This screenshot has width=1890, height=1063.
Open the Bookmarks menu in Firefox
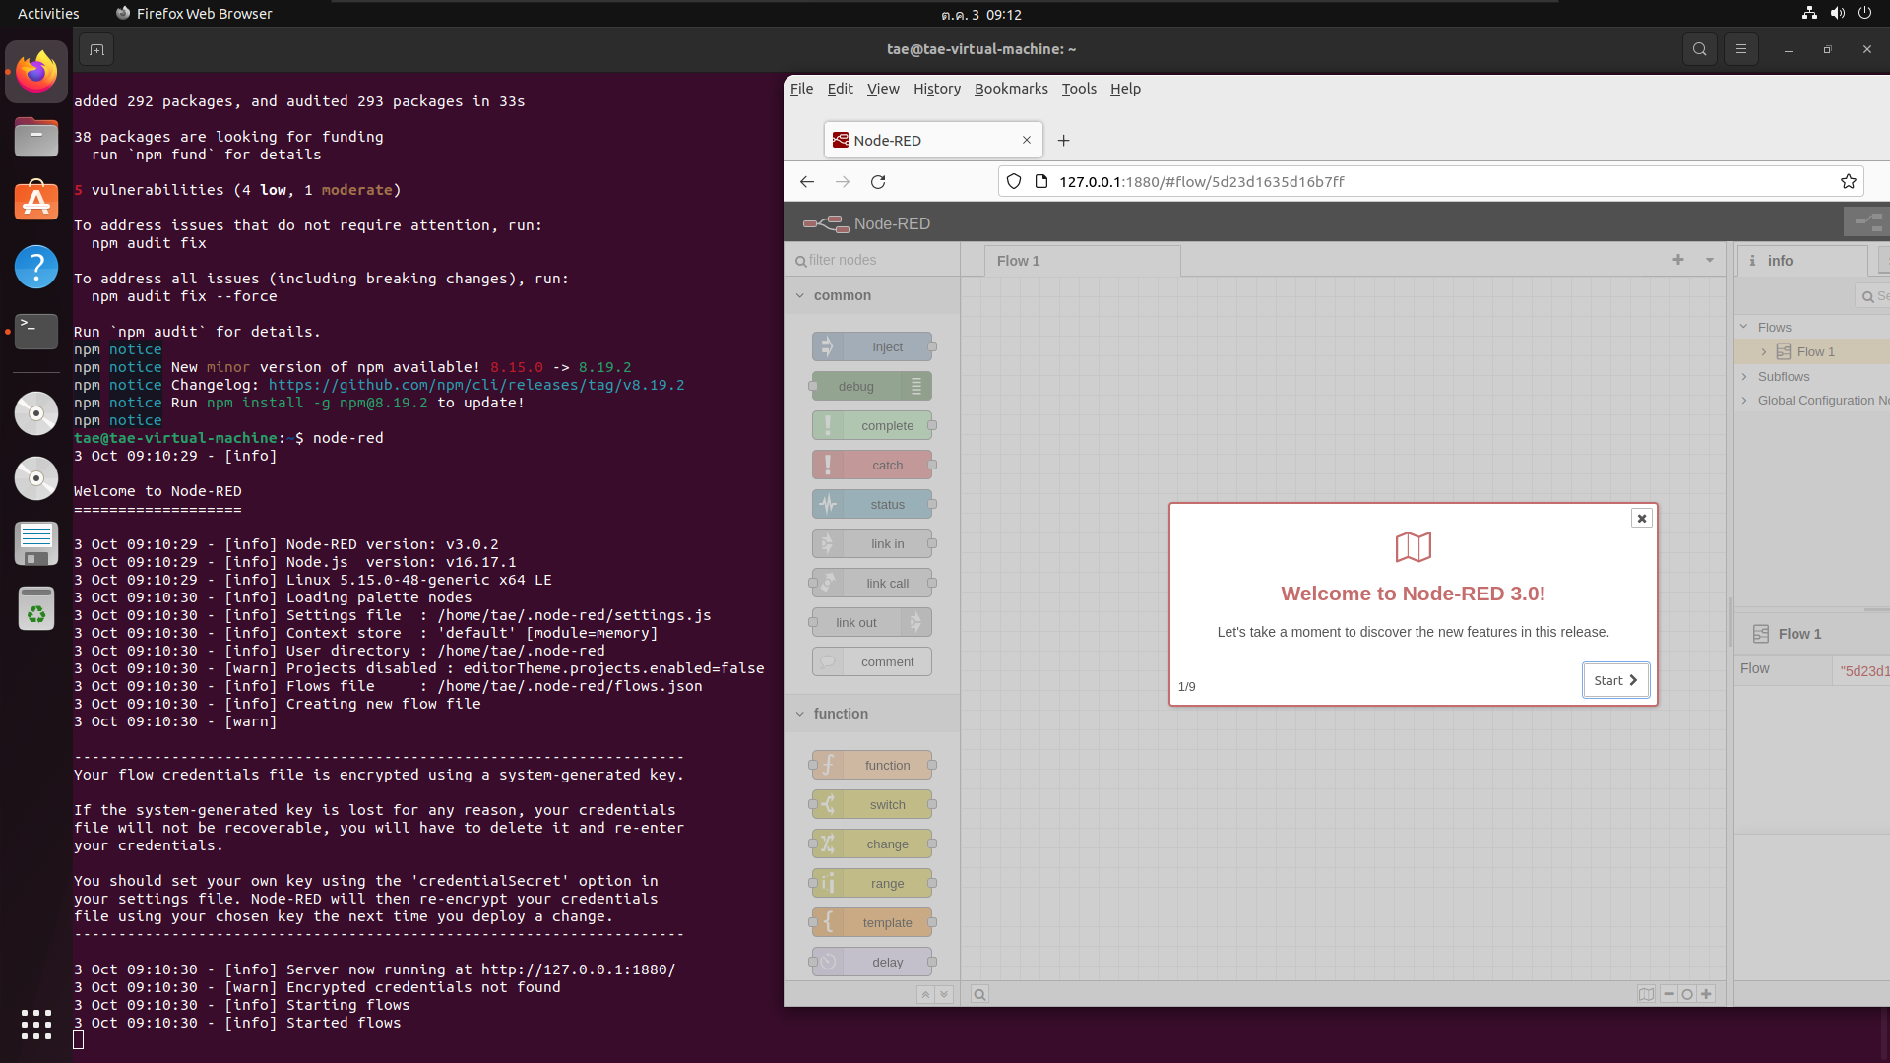point(1010,89)
